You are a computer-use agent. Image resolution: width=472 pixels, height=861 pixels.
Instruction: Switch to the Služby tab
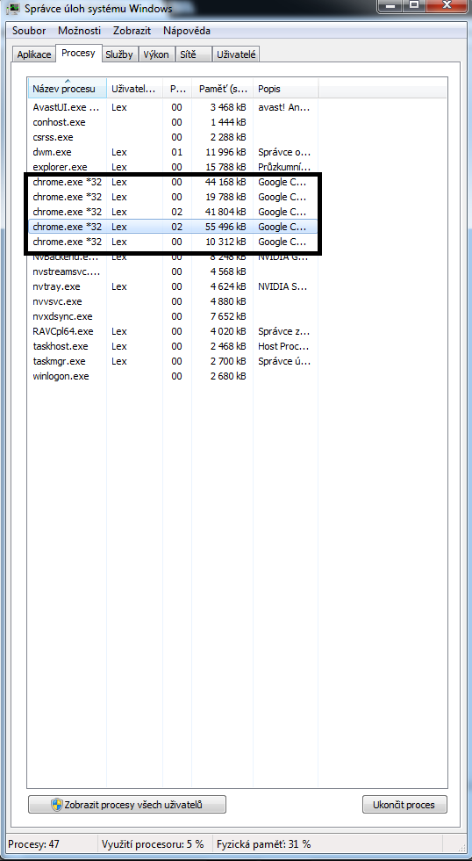click(x=119, y=54)
